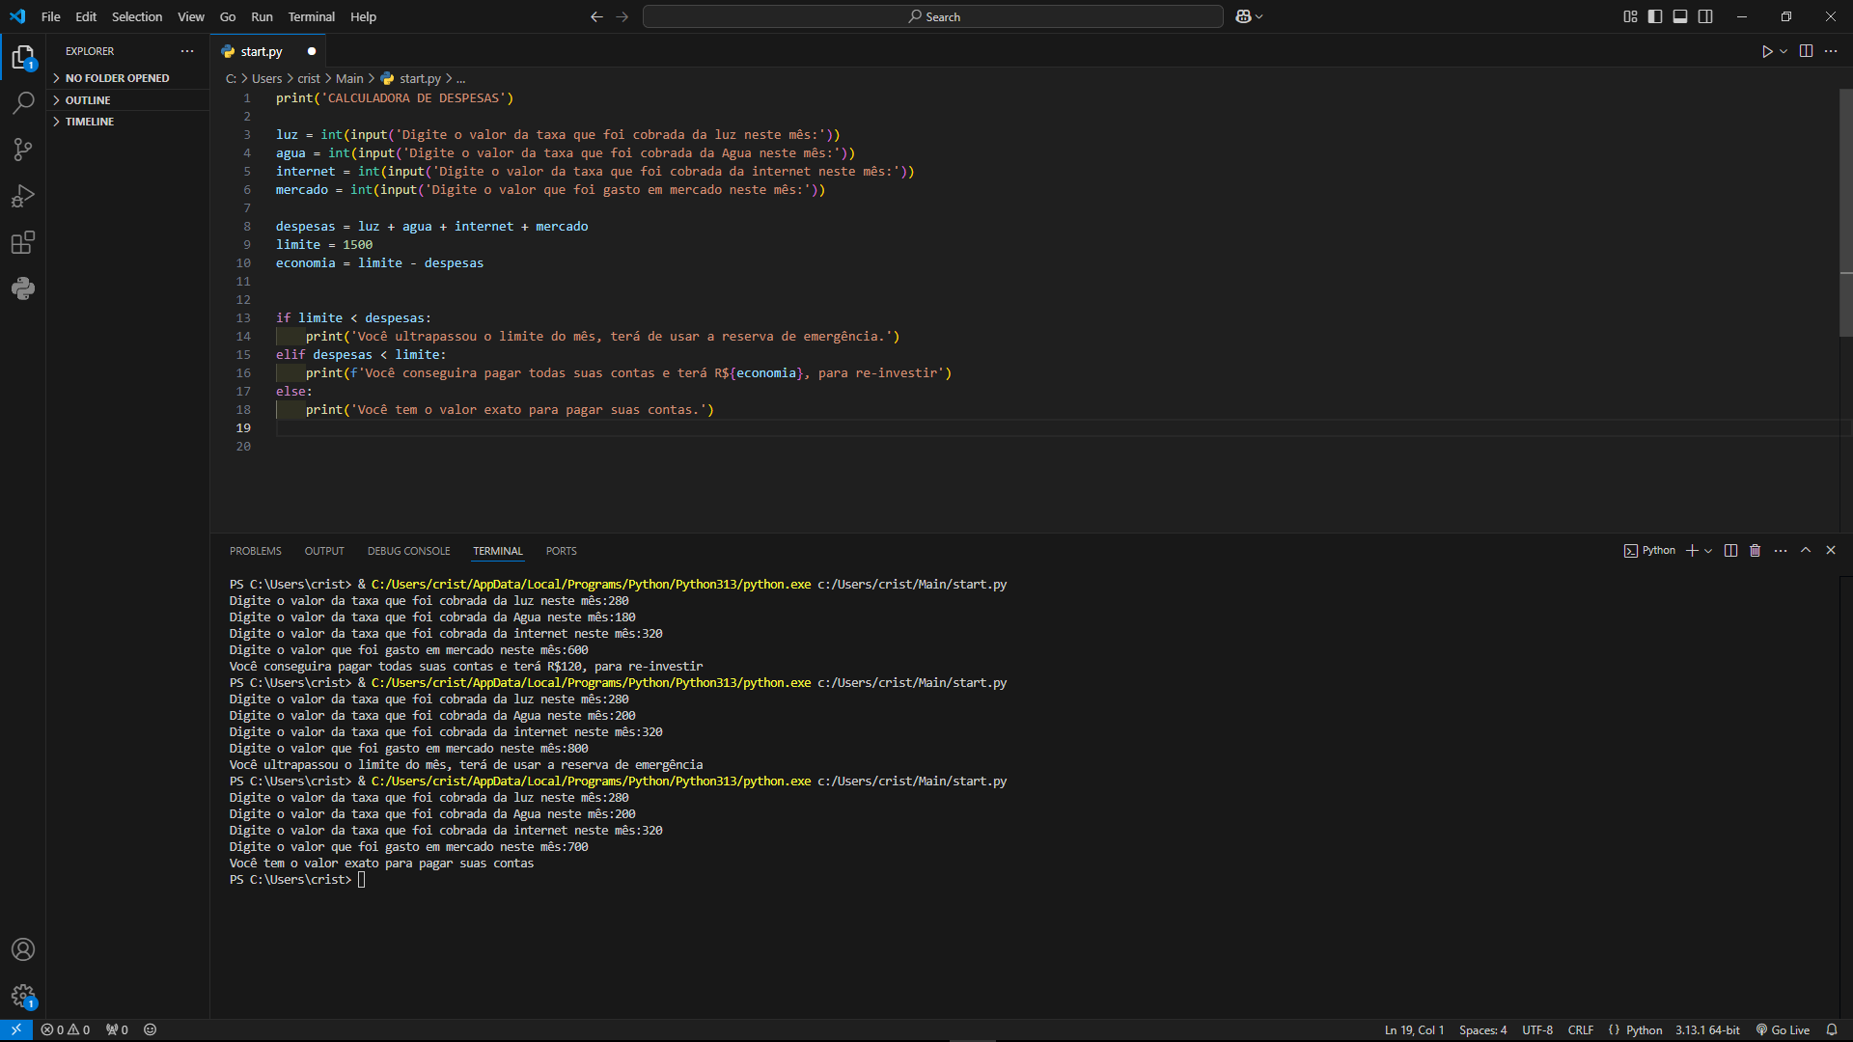
Task: Open the Run menu
Action: click(x=262, y=16)
